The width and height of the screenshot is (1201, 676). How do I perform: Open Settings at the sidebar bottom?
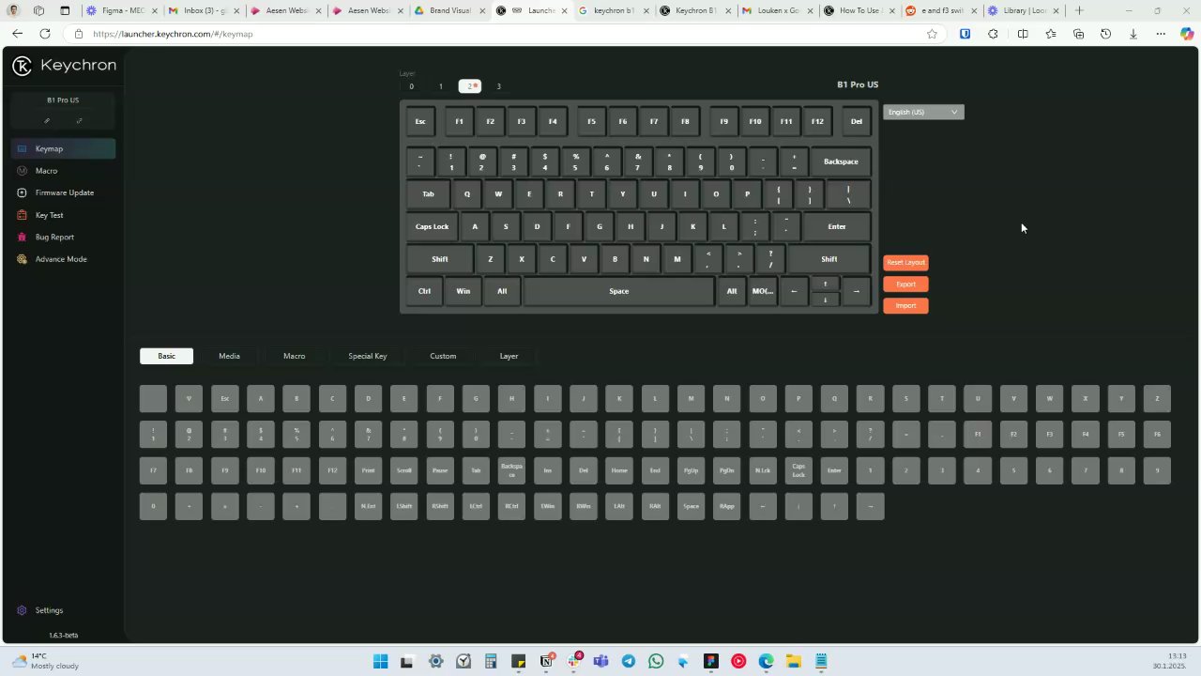(49, 610)
